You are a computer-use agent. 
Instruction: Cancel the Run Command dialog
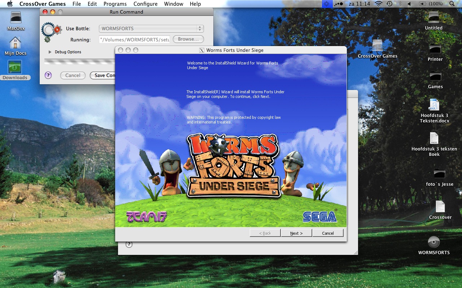[x=73, y=75]
